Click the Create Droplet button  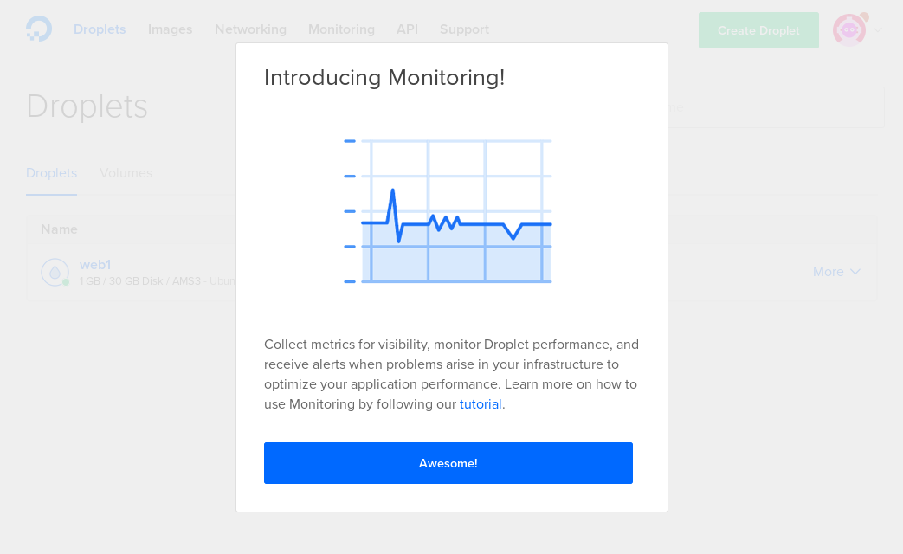(758, 30)
